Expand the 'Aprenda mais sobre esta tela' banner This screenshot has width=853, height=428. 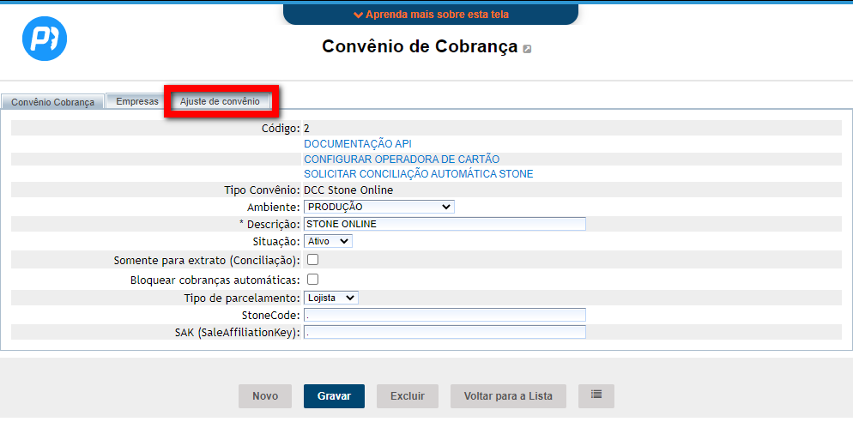pyautogui.click(x=430, y=15)
